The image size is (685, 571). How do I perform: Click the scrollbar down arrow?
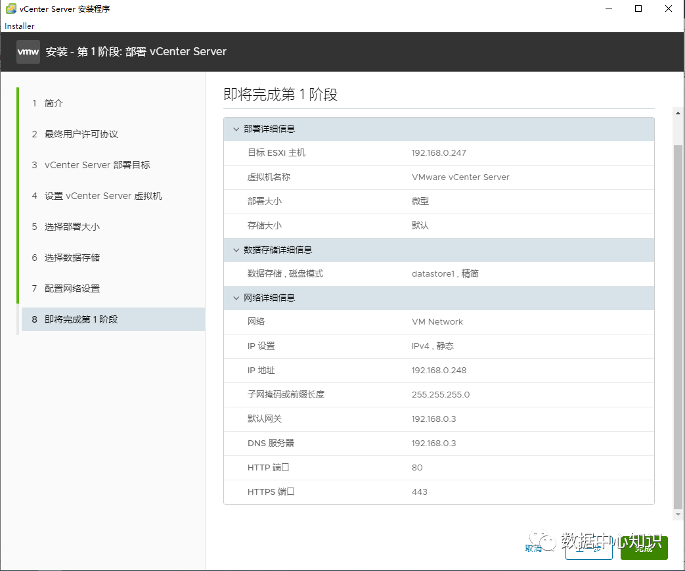point(678,514)
